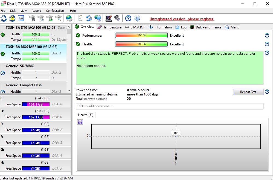
Task: Open the Configuration menu
Action: (55, 11)
